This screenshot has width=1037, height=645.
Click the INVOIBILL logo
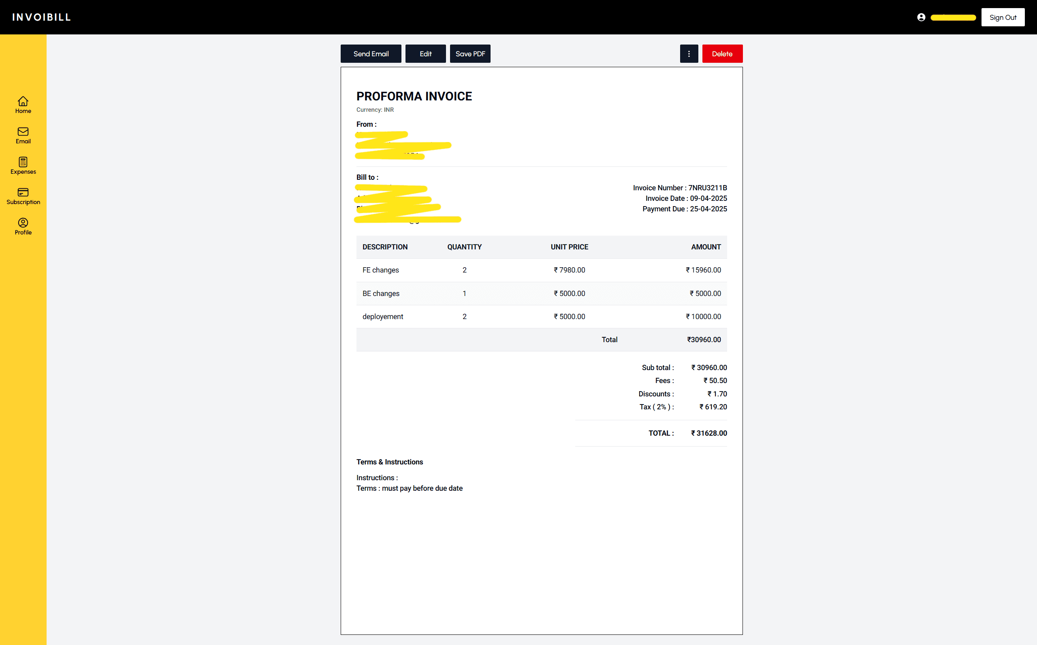(41, 17)
